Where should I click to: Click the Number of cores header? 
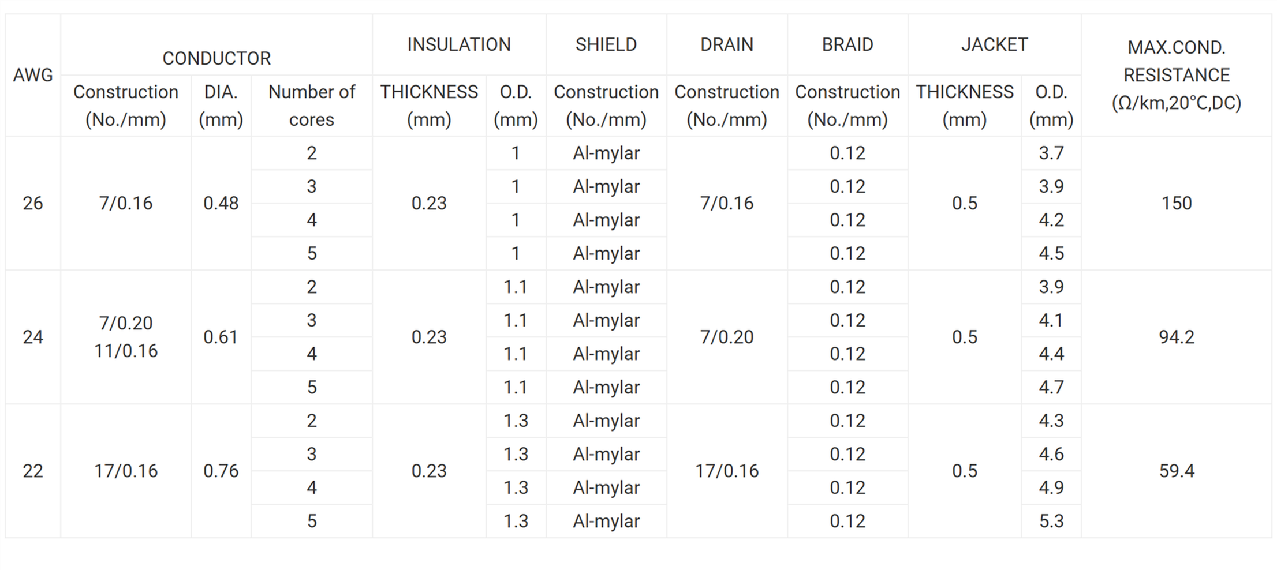coord(312,106)
